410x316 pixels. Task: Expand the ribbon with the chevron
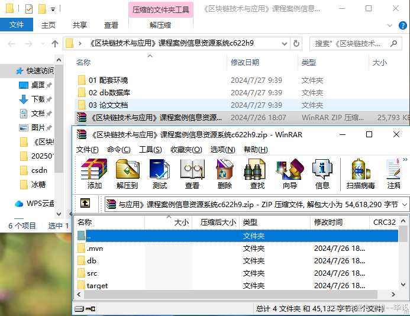click(390, 25)
